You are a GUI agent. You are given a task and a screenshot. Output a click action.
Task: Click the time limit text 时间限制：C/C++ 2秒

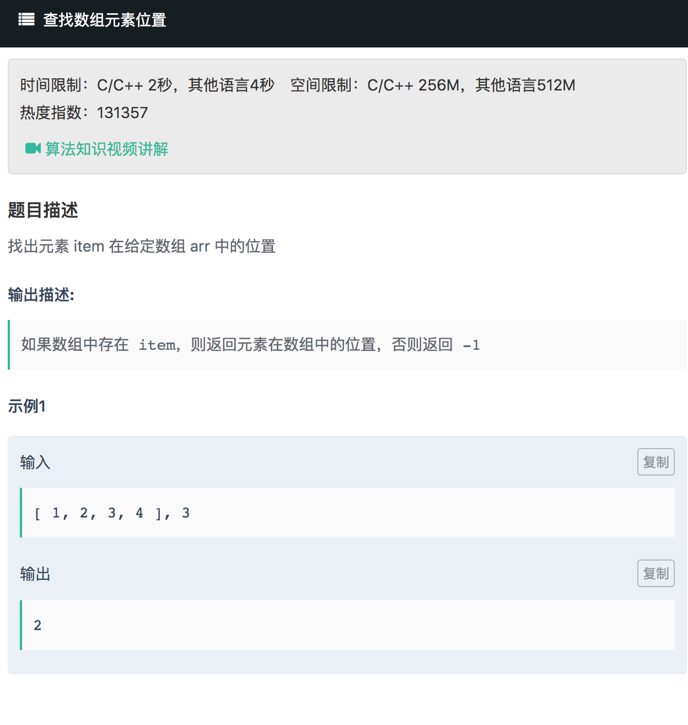coord(96,85)
